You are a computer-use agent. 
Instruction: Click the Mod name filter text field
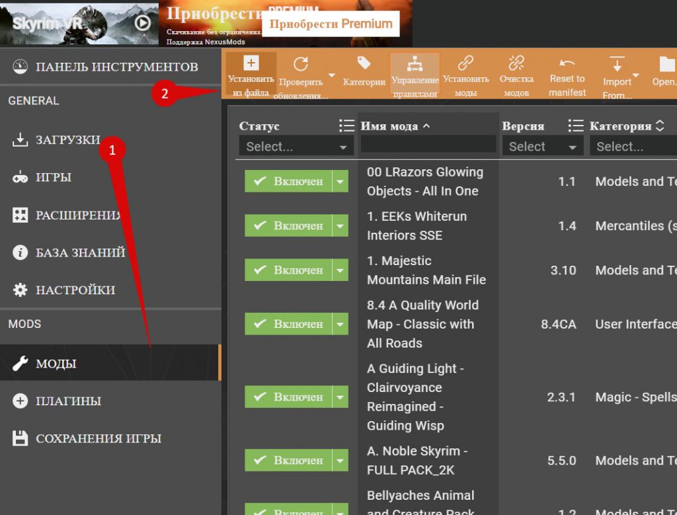[428, 144]
